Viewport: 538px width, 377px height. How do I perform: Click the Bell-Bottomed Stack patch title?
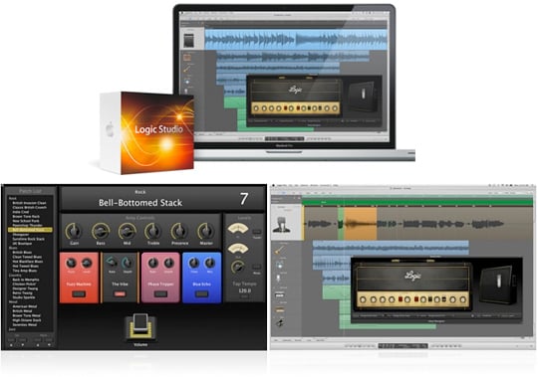pos(140,203)
